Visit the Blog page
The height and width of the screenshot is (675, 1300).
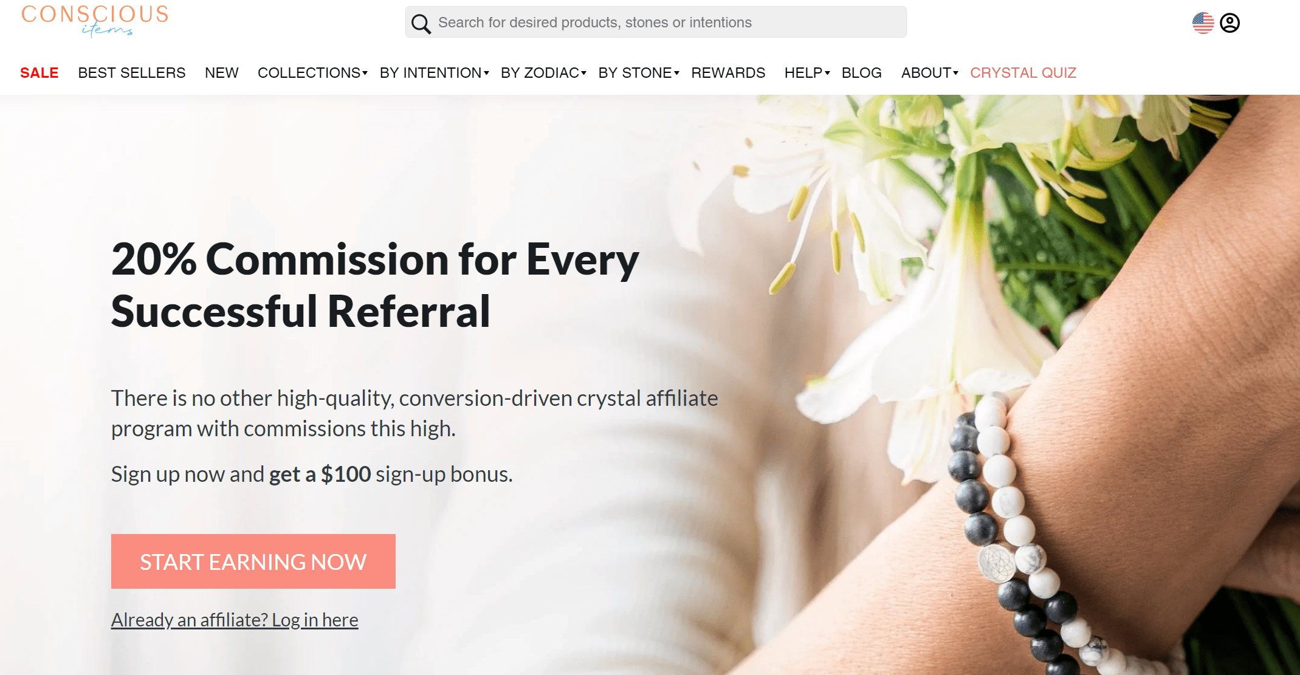point(862,73)
